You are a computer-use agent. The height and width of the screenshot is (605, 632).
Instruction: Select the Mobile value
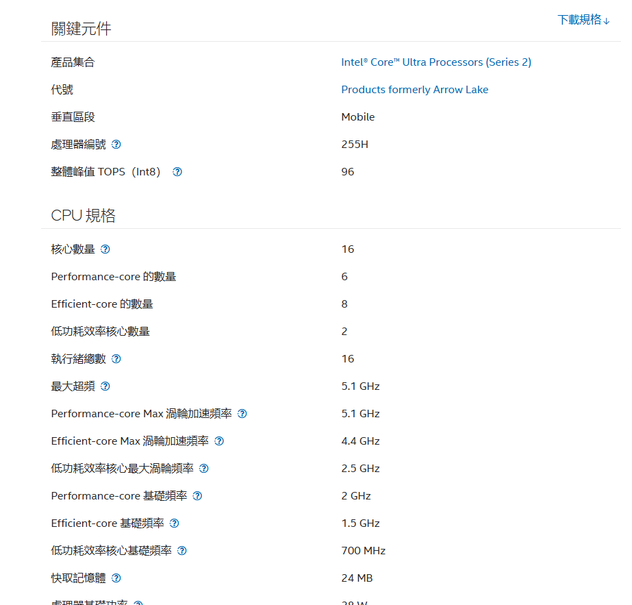coord(358,117)
